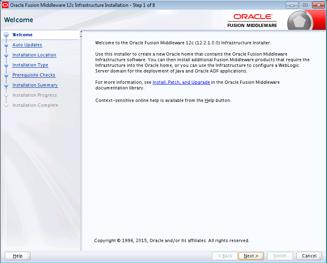The image size is (327, 263).
Task: Open Prerequisite Checks step
Action: point(34,75)
